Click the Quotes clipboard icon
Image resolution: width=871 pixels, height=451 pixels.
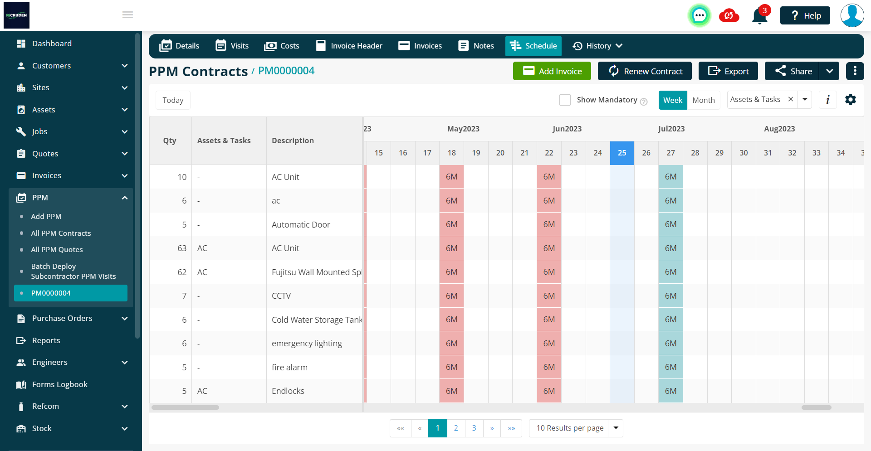[x=21, y=154]
